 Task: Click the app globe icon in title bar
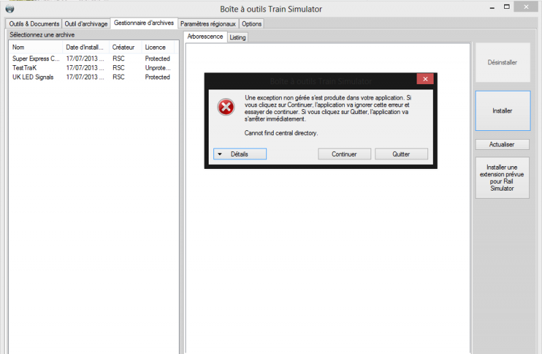(x=9, y=8)
